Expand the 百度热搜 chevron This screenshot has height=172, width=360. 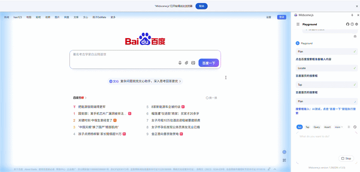pyautogui.click(x=86, y=98)
